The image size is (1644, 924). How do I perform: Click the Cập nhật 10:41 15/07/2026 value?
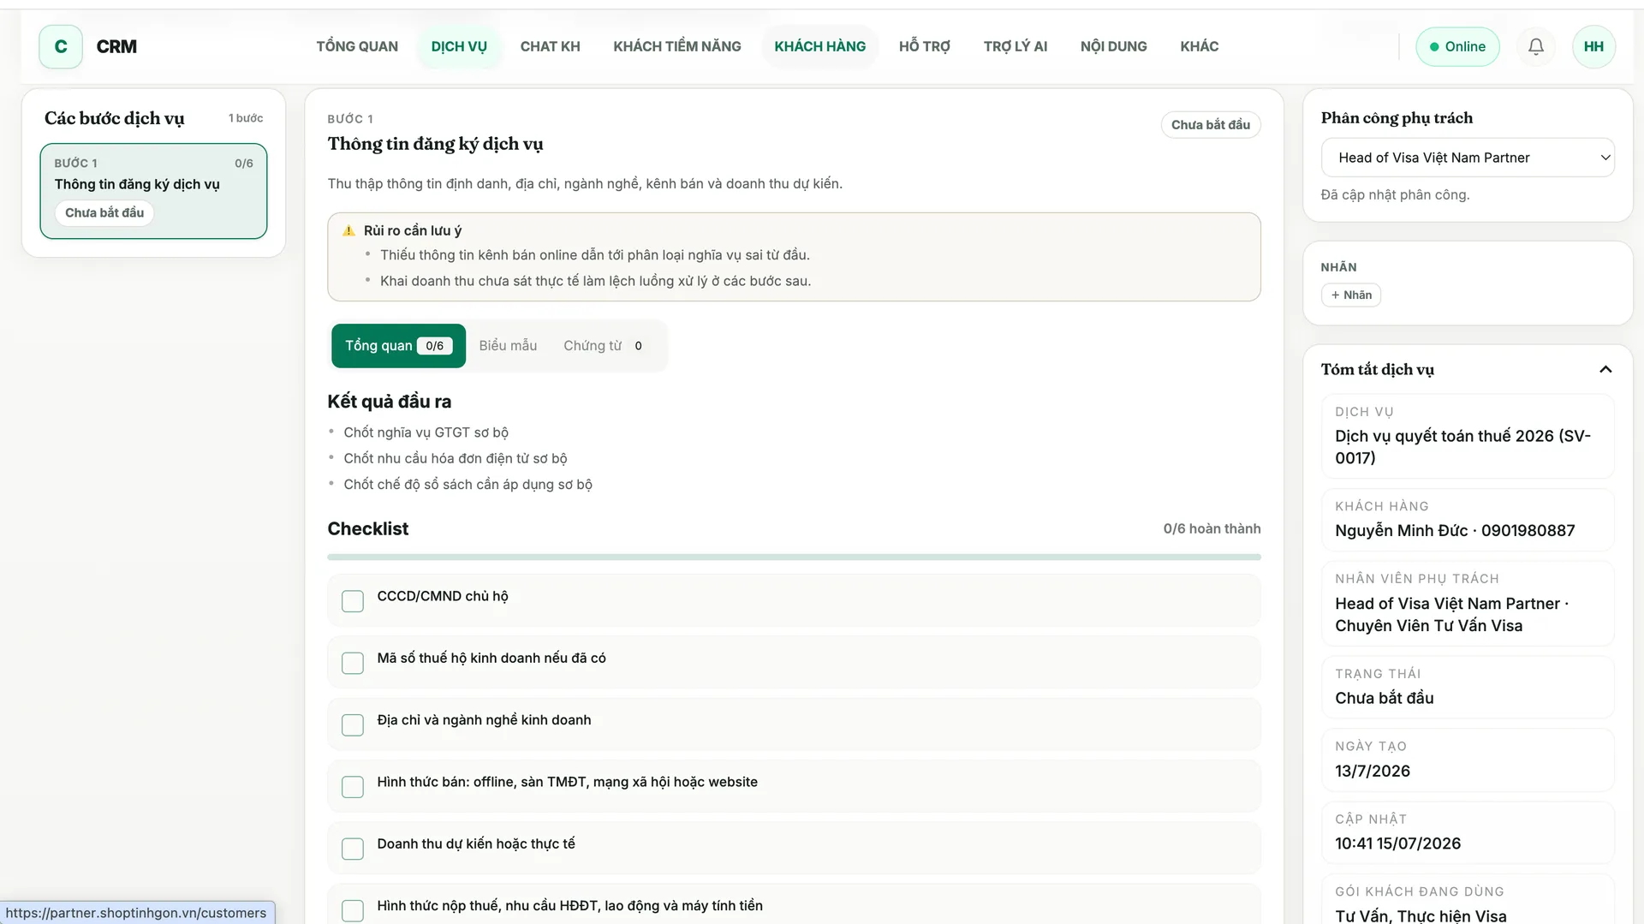(1397, 844)
